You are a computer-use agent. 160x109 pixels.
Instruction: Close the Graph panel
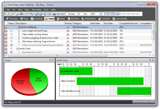[53, 60]
